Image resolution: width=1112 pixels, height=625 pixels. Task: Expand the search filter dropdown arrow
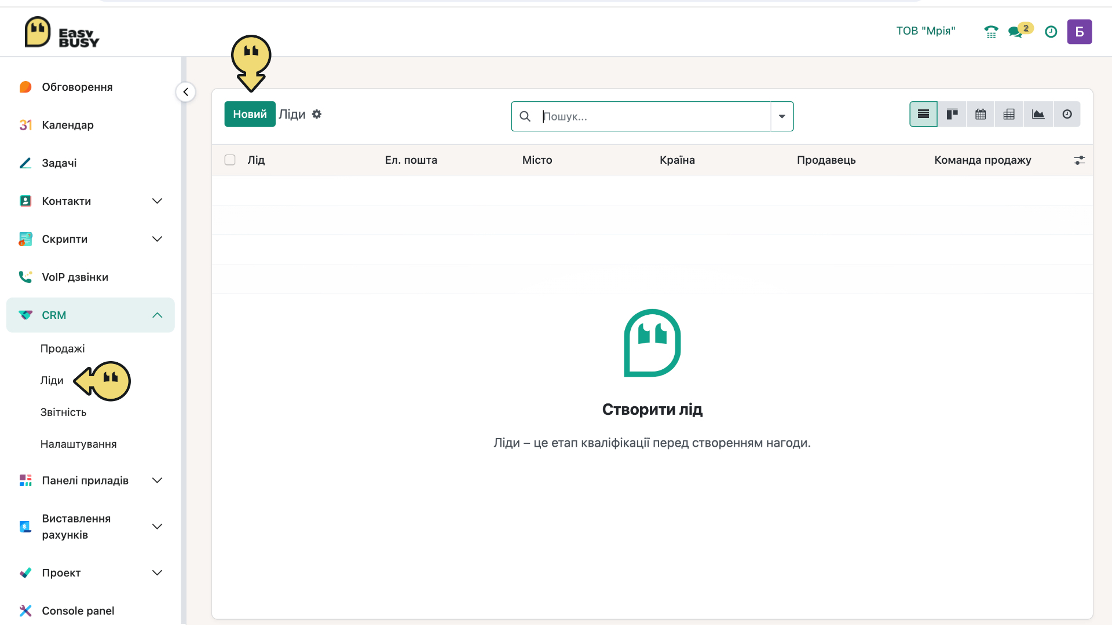pos(782,116)
